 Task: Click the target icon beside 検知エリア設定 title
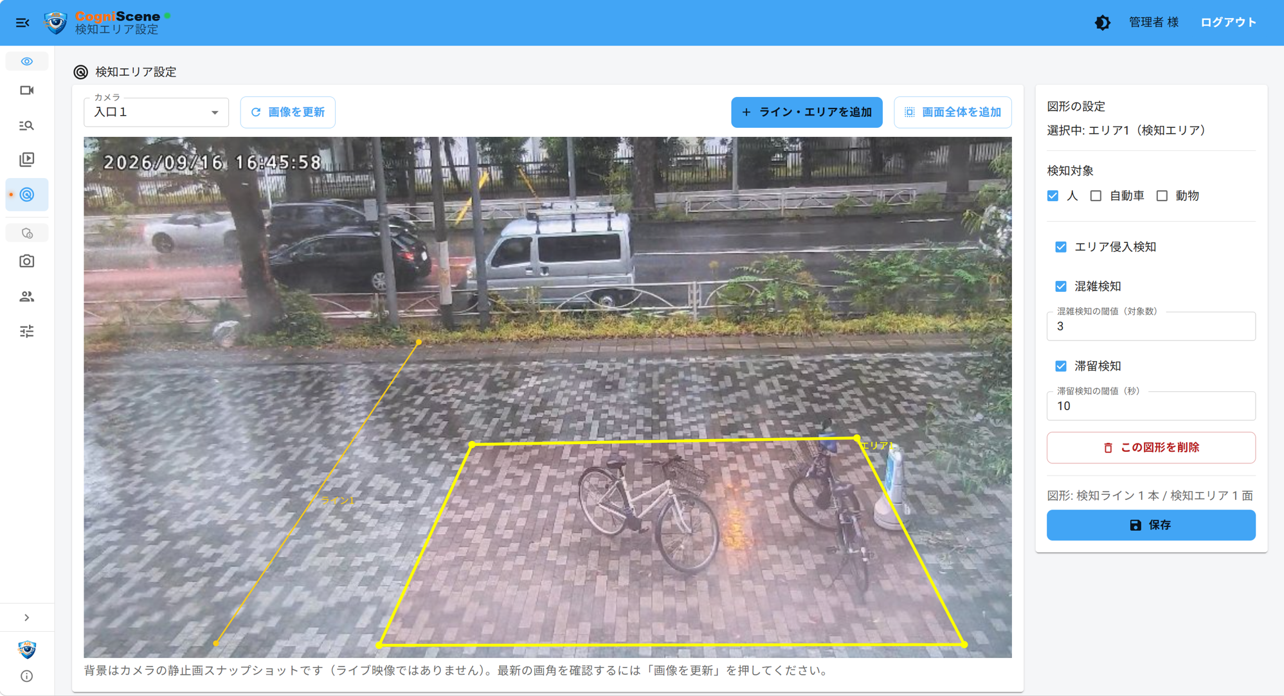tap(80, 72)
